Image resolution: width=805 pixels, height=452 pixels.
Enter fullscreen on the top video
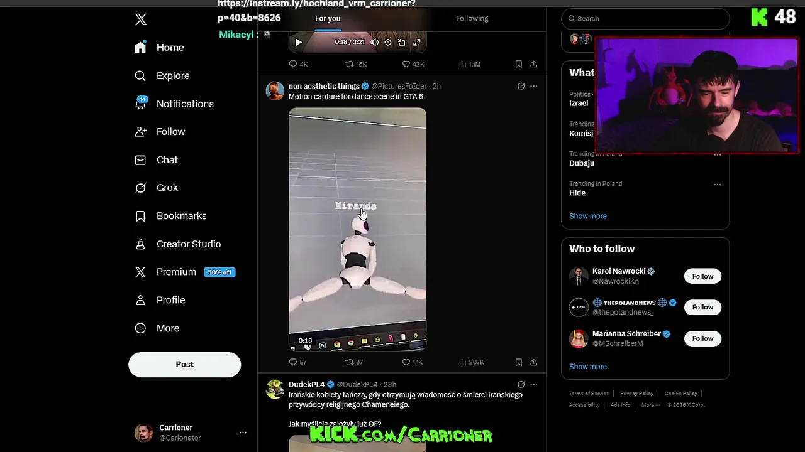tap(416, 43)
